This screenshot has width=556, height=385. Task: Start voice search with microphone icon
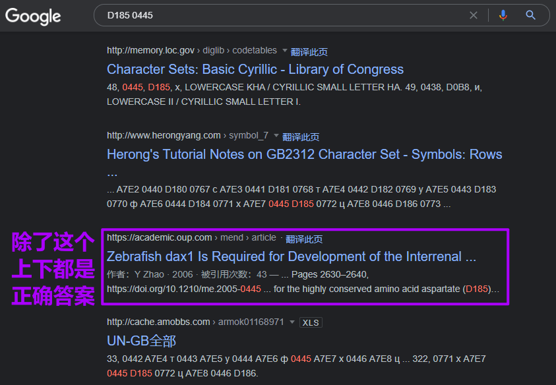(x=503, y=15)
